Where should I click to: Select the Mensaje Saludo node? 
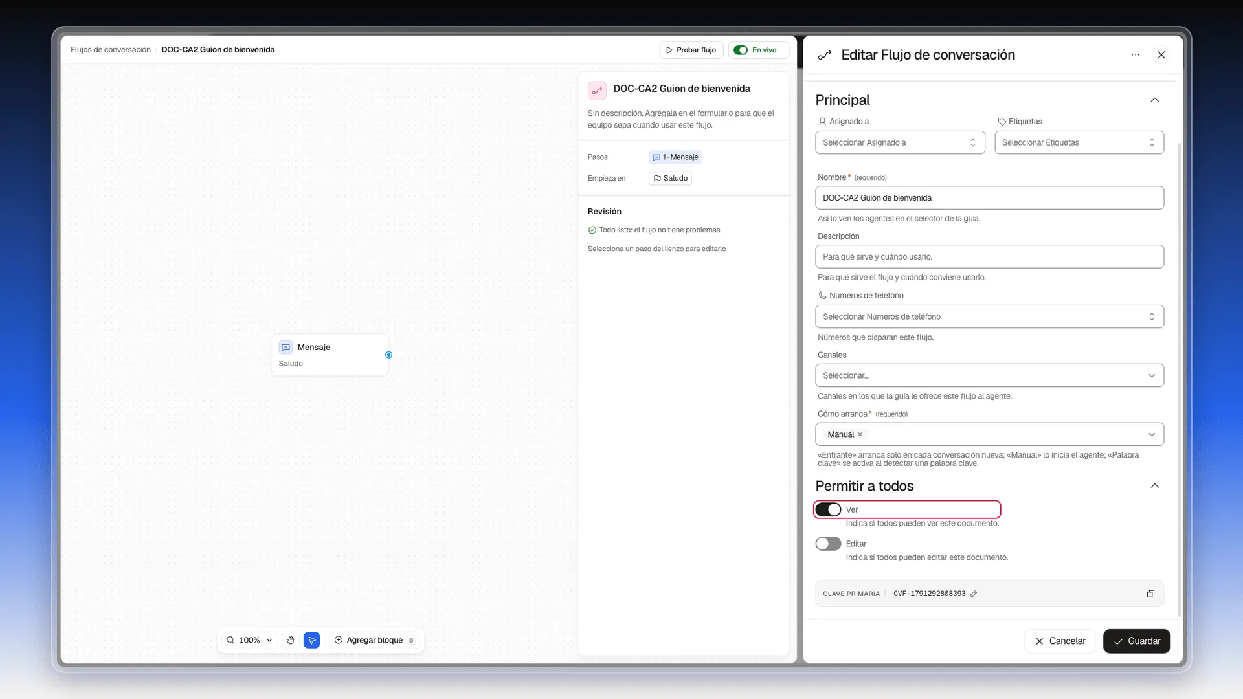[330, 355]
